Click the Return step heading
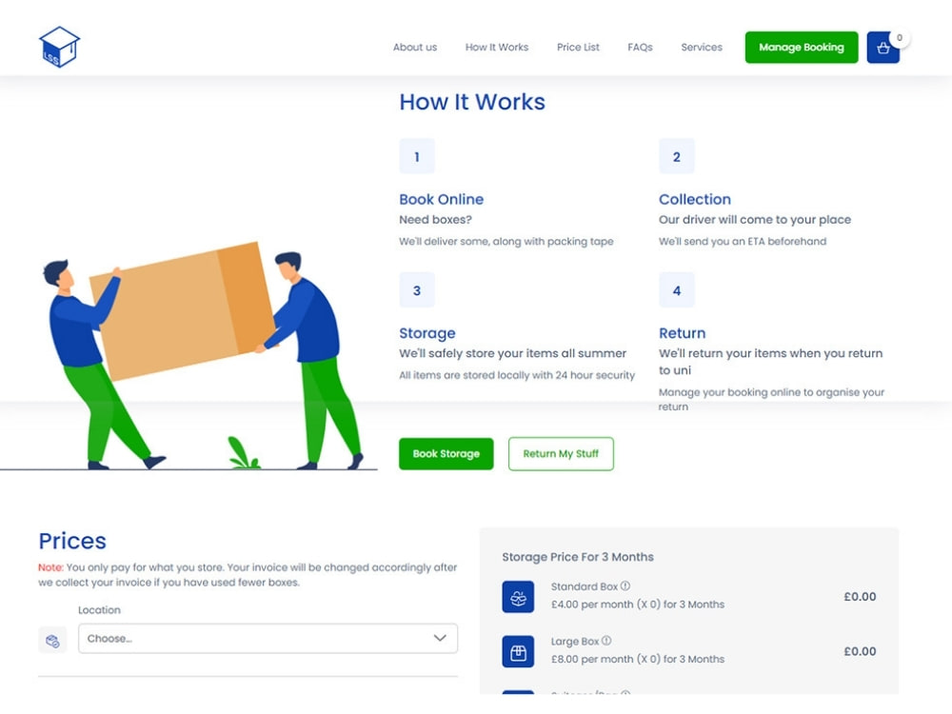The width and height of the screenshot is (952, 714). point(683,332)
